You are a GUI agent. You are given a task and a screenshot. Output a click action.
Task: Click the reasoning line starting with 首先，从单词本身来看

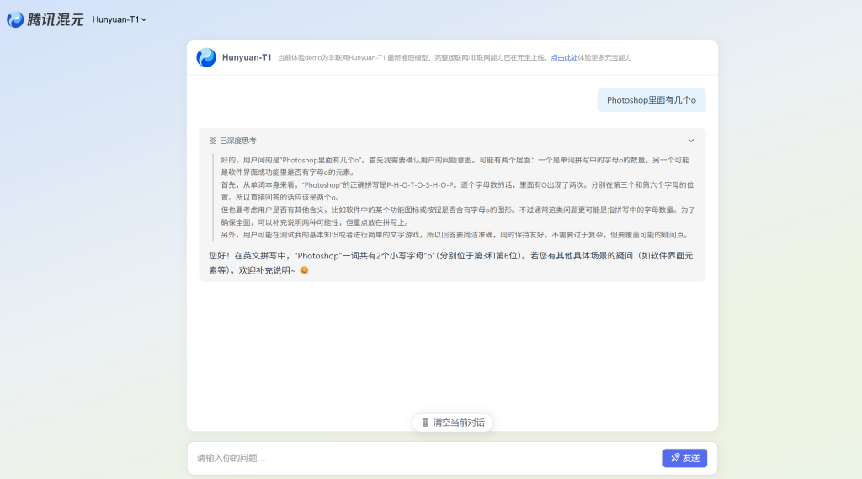457,191
